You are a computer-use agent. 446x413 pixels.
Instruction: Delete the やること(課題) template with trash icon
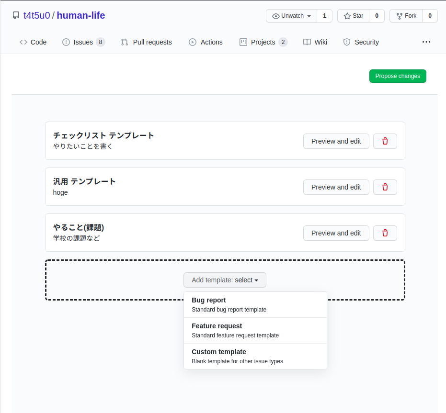385,233
